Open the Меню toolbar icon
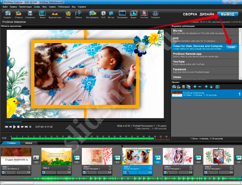 (42, 14)
